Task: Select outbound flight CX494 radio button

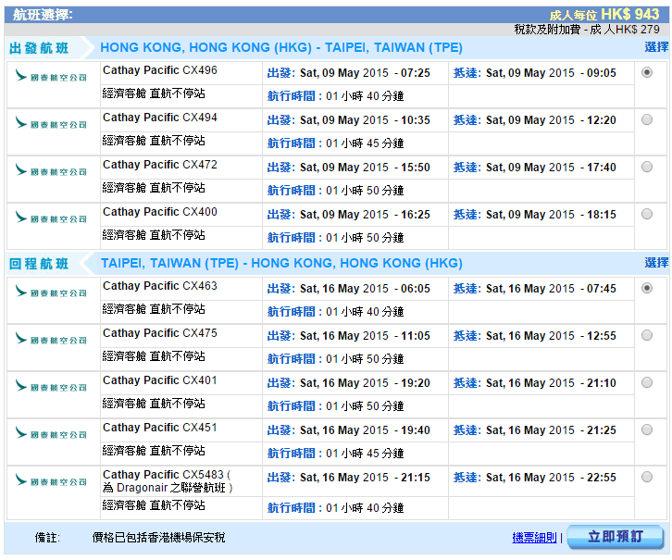Action: [646, 119]
